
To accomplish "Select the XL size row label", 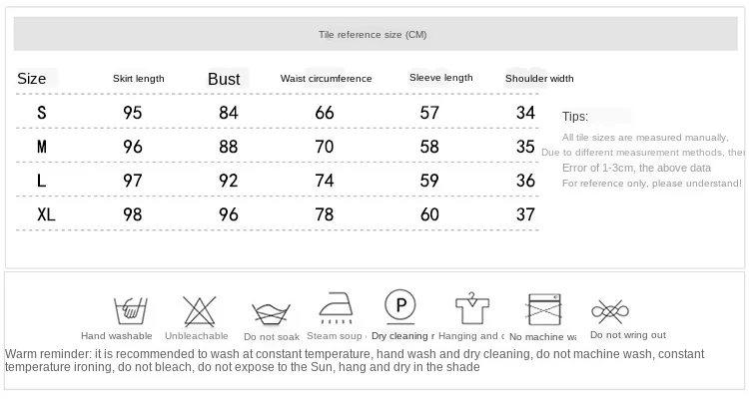I will (46, 214).
